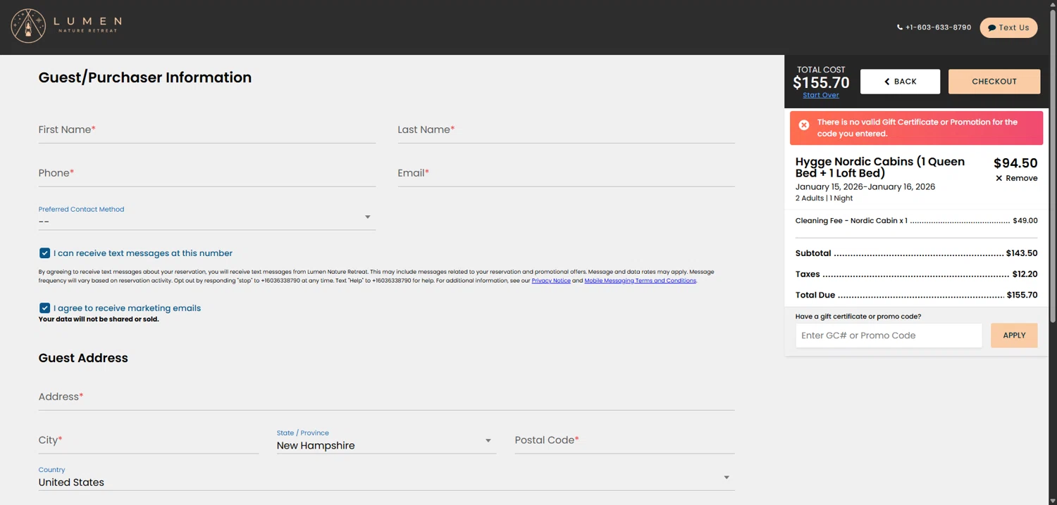Viewport: 1057px width, 505px height.
Task: Click the Total Due $155.70 amount
Action: click(1022, 295)
